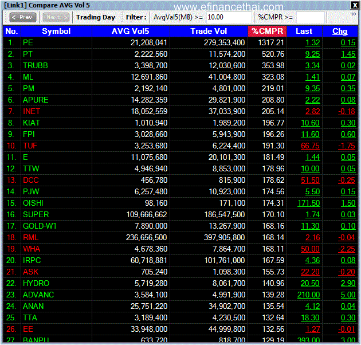Click RML AVG Vol5 value 236,656,500
This screenshot has height=345, width=361.
[x=147, y=237]
